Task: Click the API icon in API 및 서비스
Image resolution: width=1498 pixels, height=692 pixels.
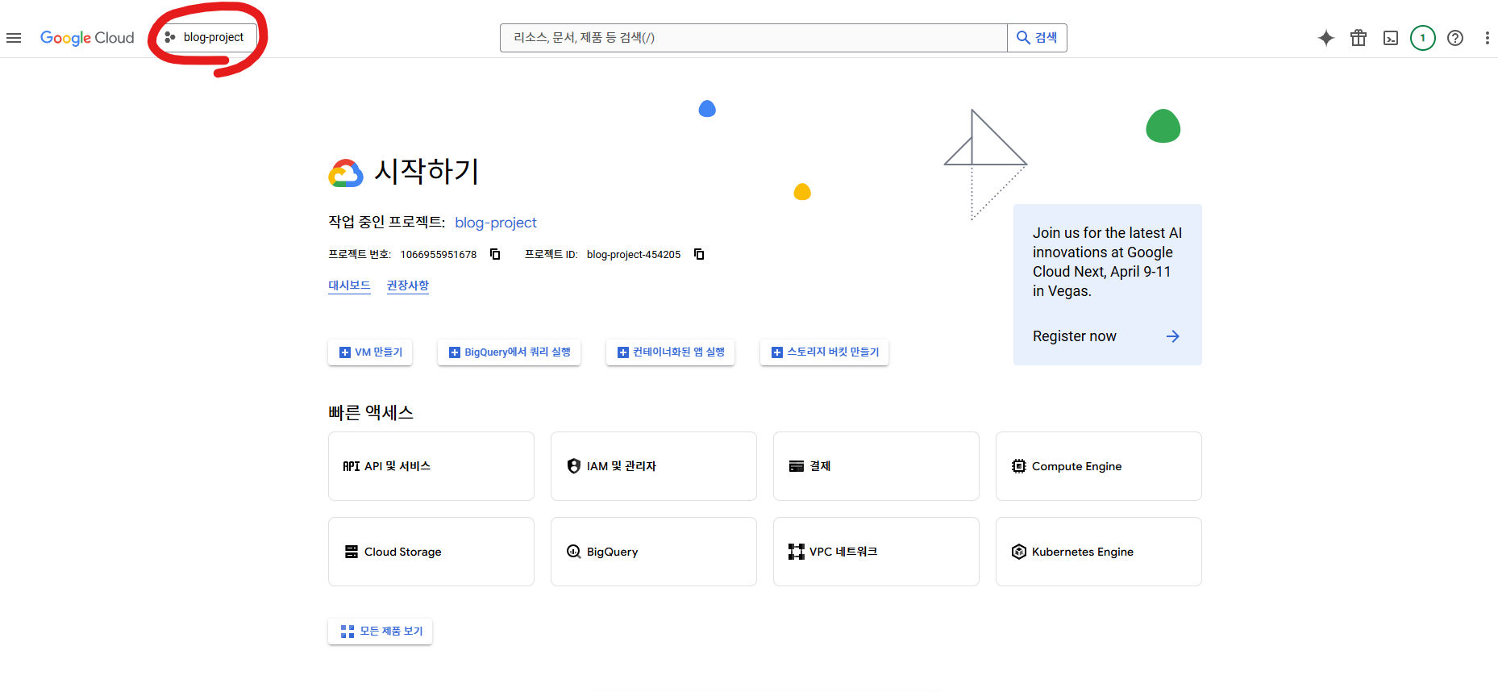Action: tap(352, 466)
